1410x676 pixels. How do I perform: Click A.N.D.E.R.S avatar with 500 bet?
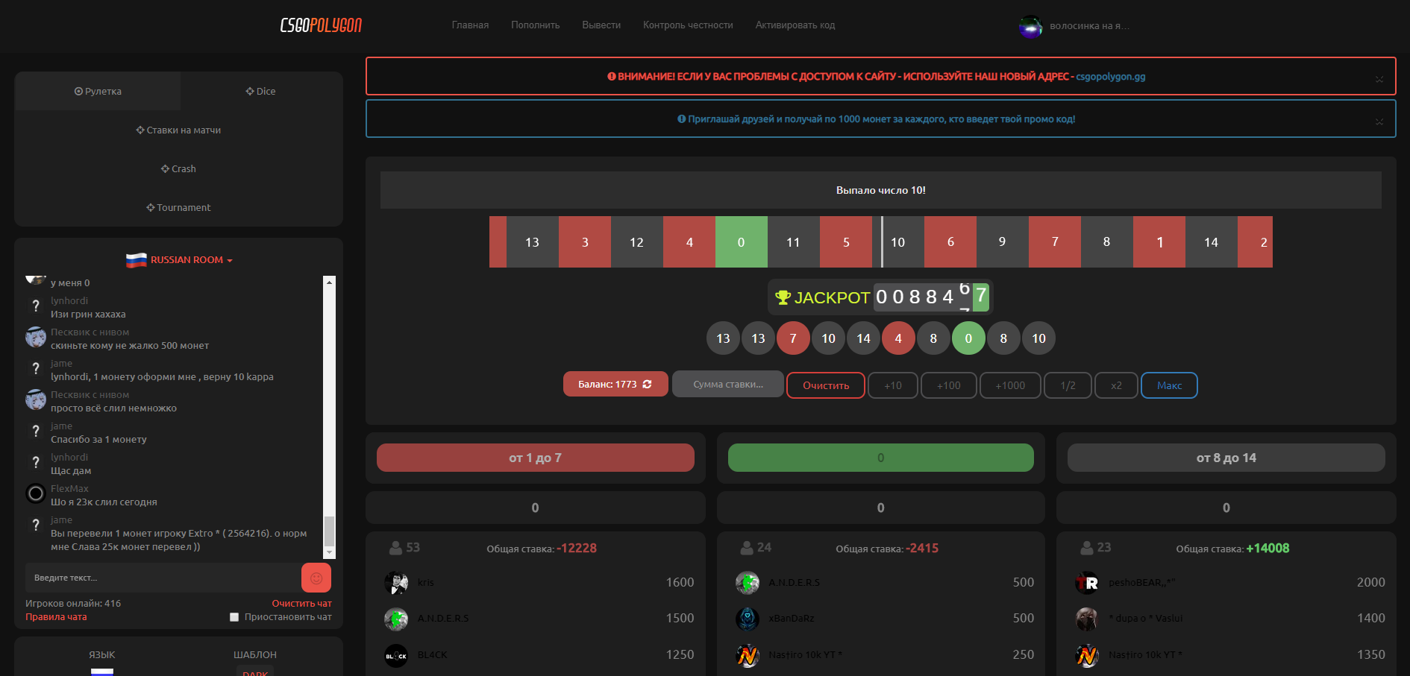748,583
